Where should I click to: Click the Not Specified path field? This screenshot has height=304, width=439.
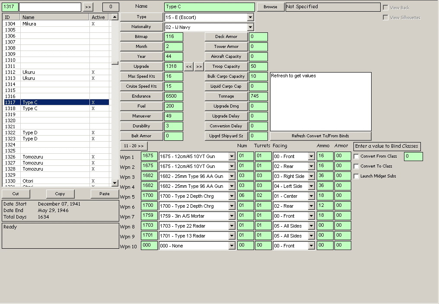click(x=333, y=7)
